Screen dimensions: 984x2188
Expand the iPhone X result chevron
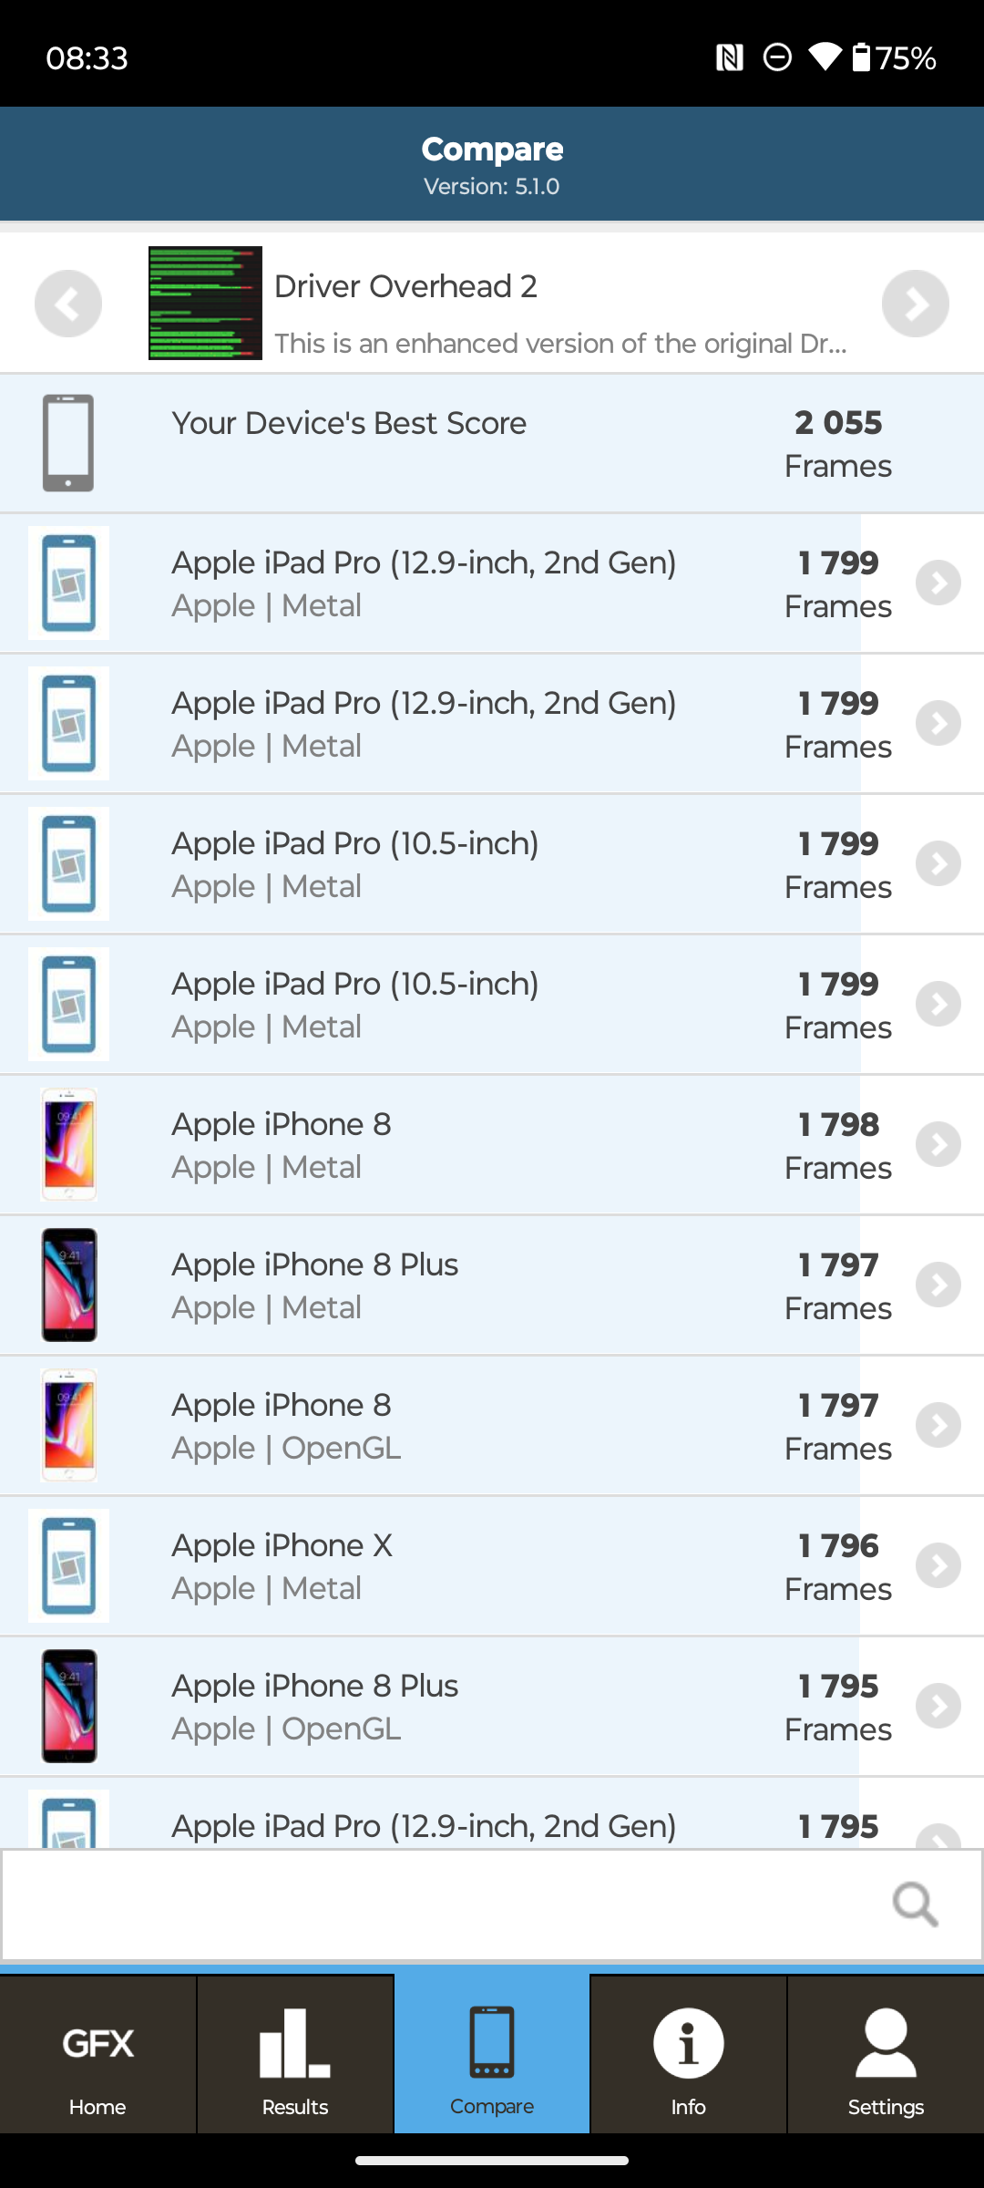click(x=938, y=1565)
